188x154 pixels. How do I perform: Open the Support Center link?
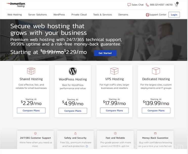158,14
